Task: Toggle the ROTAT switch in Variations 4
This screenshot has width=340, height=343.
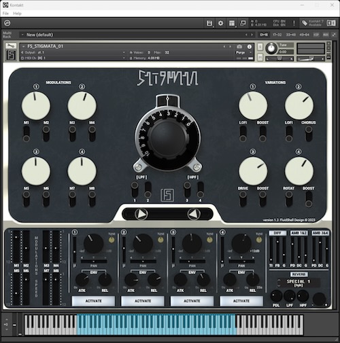Action: 289,199
